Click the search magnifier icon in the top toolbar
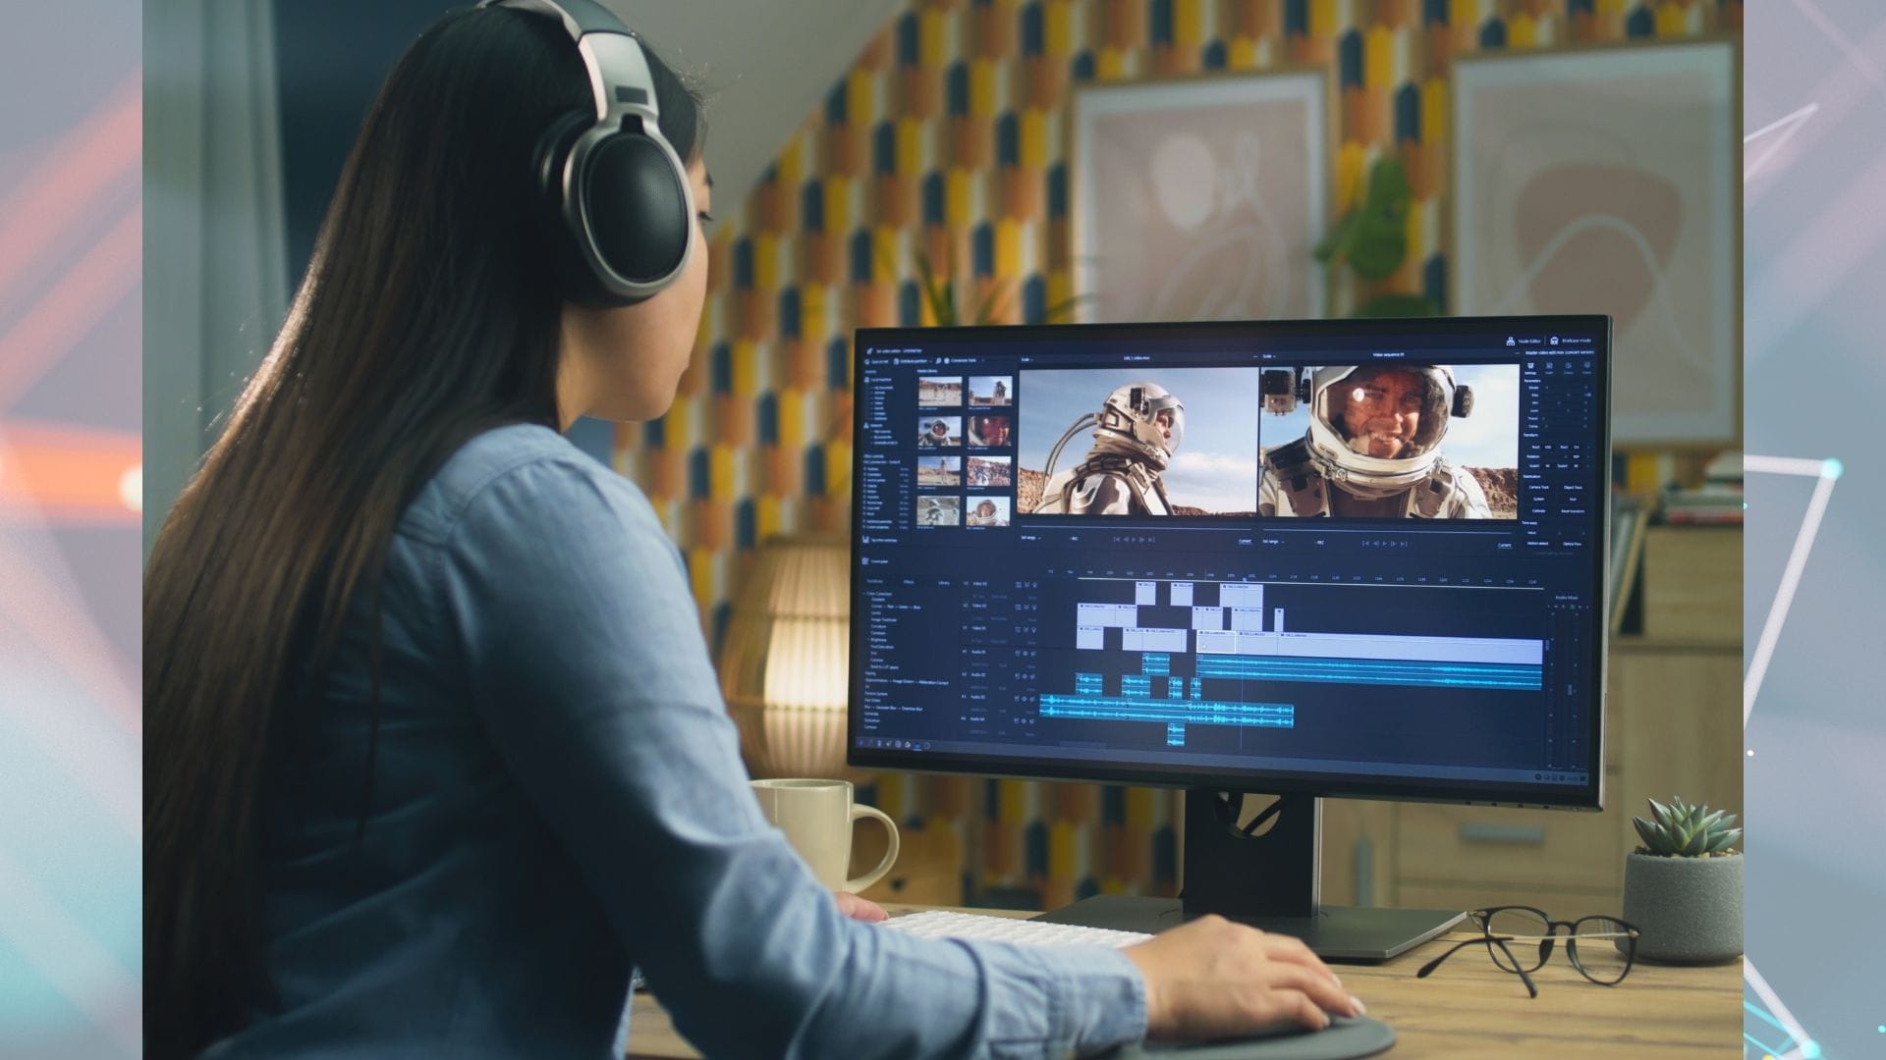 click(938, 360)
